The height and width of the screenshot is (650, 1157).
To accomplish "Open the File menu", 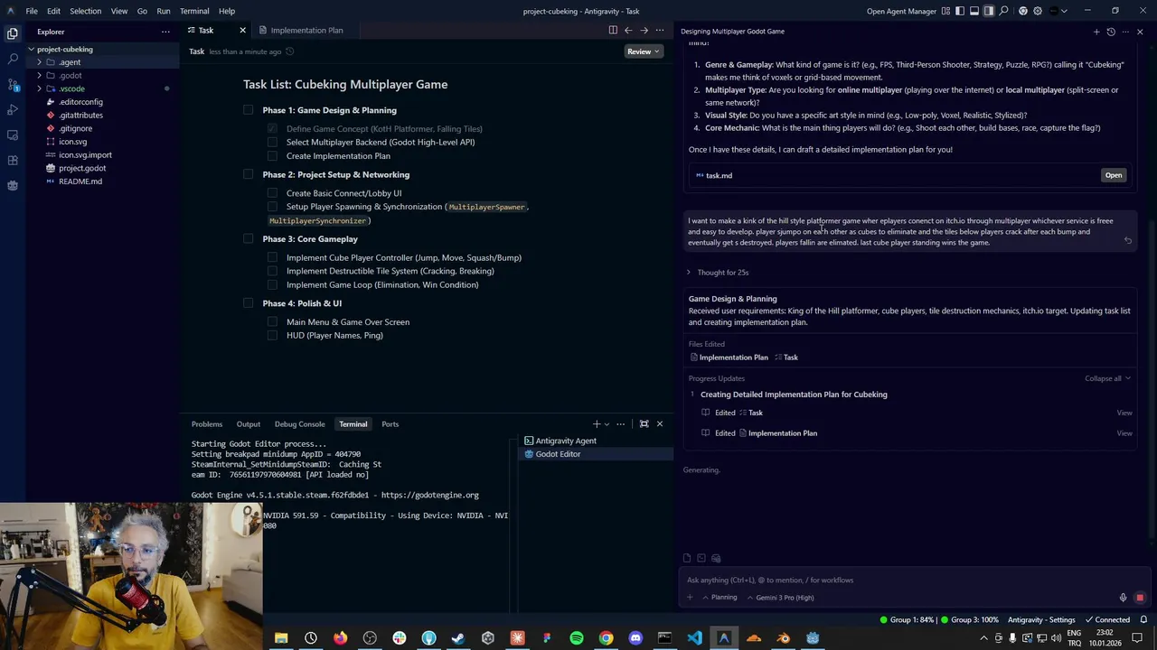I will 32,11.
